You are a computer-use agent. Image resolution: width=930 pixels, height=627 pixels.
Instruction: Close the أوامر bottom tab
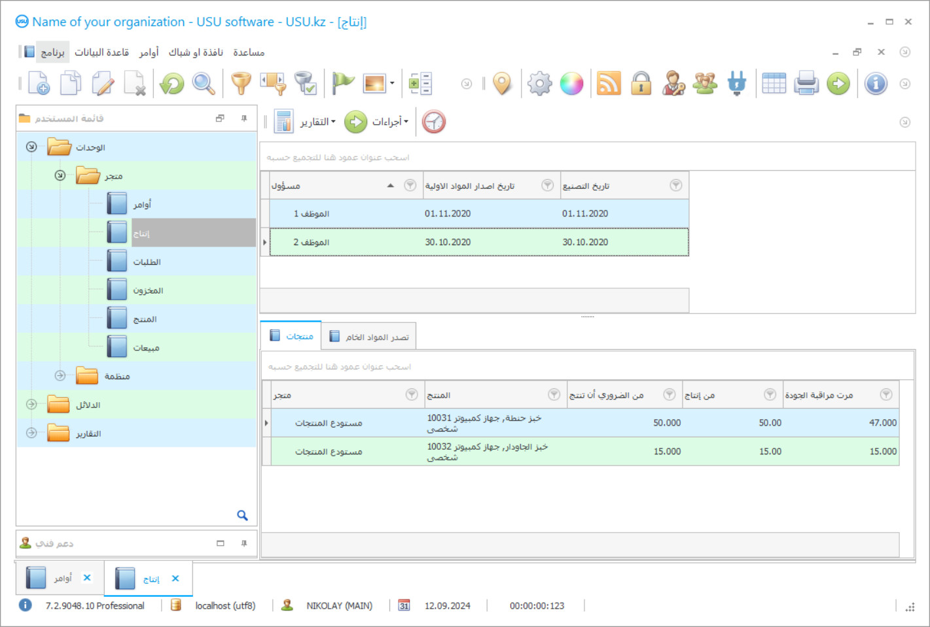(87, 578)
